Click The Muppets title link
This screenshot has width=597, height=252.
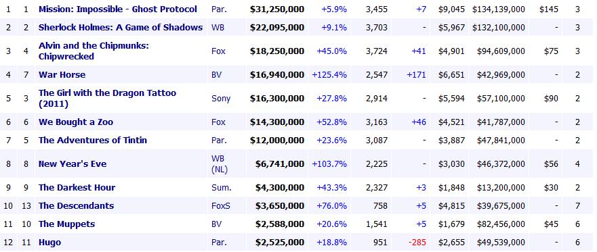[66, 224]
